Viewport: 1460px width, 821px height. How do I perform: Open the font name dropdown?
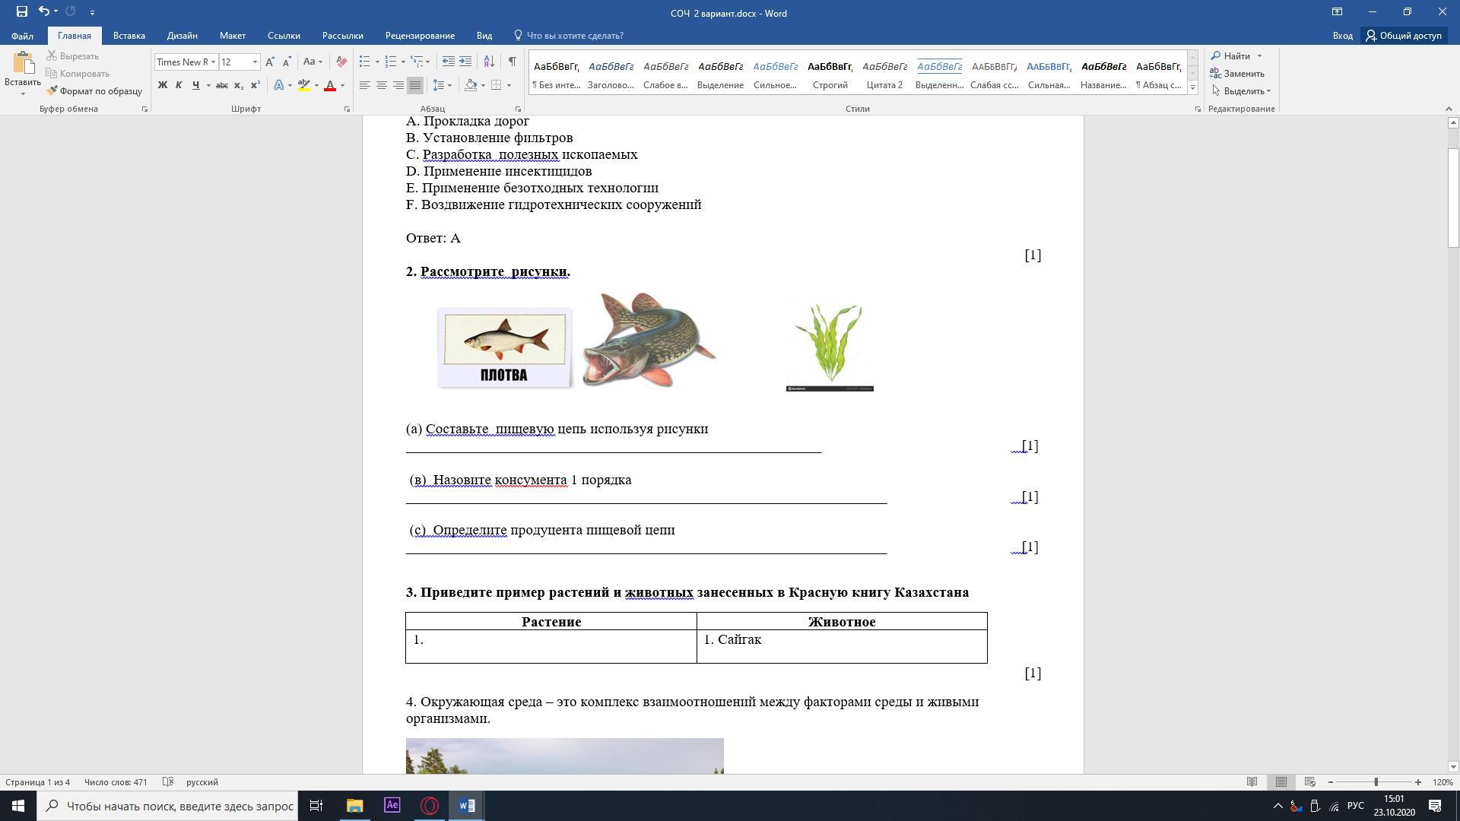click(x=213, y=62)
